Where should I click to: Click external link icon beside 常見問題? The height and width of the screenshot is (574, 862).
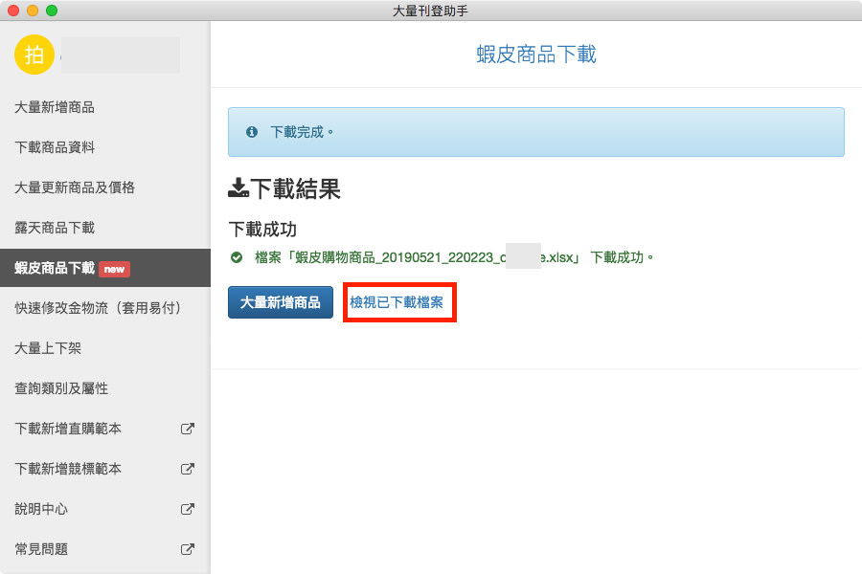[188, 550]
